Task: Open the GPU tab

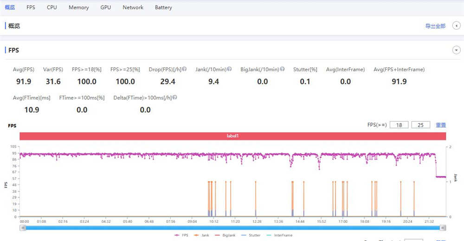Action: 106,7
